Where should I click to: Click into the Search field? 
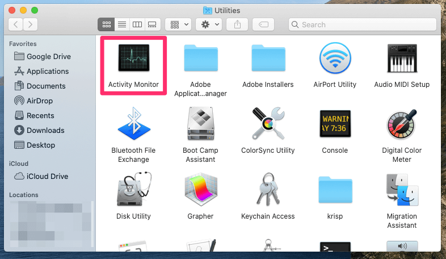(363, 24)
